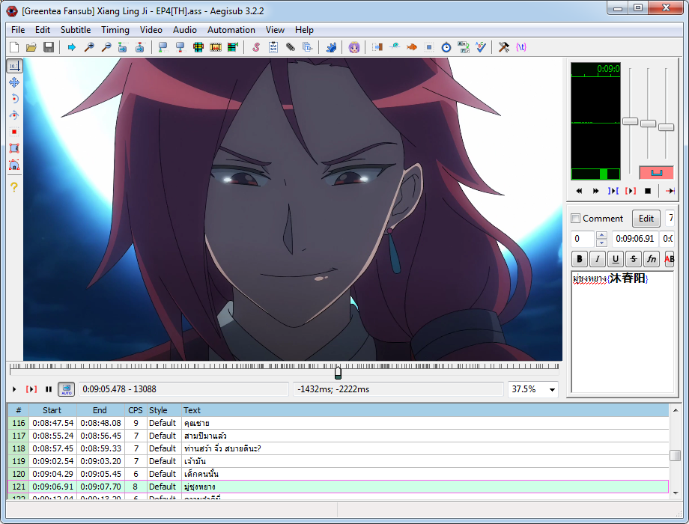Screen dimensions: 689x524
Task: Open font face chooser (fn button)
Action: (x=652, y=259)
